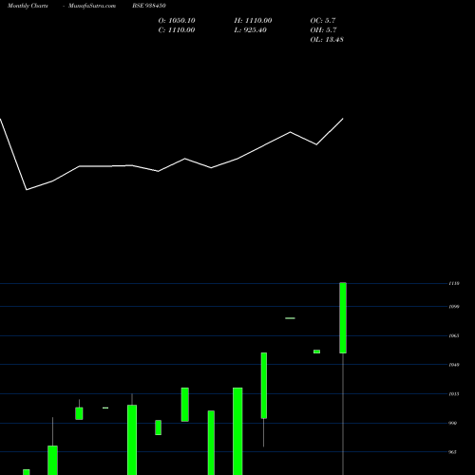475x475 pixels.
Task: Click the 'OH: 5.7' statistic
Action: [x=323, y=30]
